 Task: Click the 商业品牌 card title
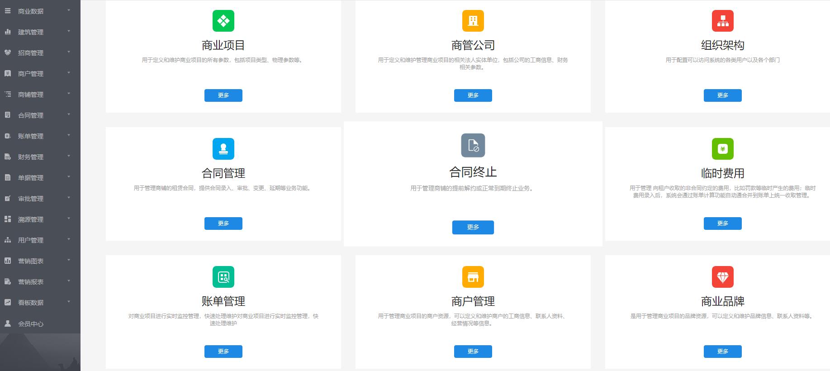coord(723,301)
